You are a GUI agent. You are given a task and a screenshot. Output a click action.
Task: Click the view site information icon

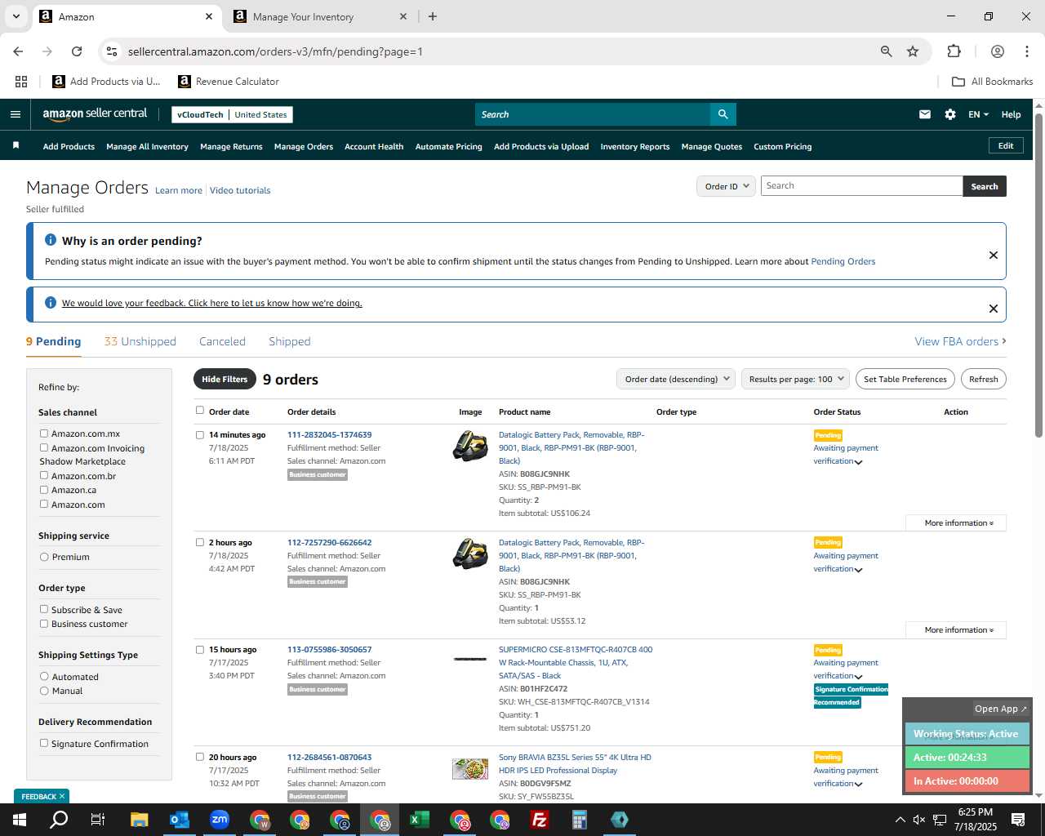[x=112, y=51]
